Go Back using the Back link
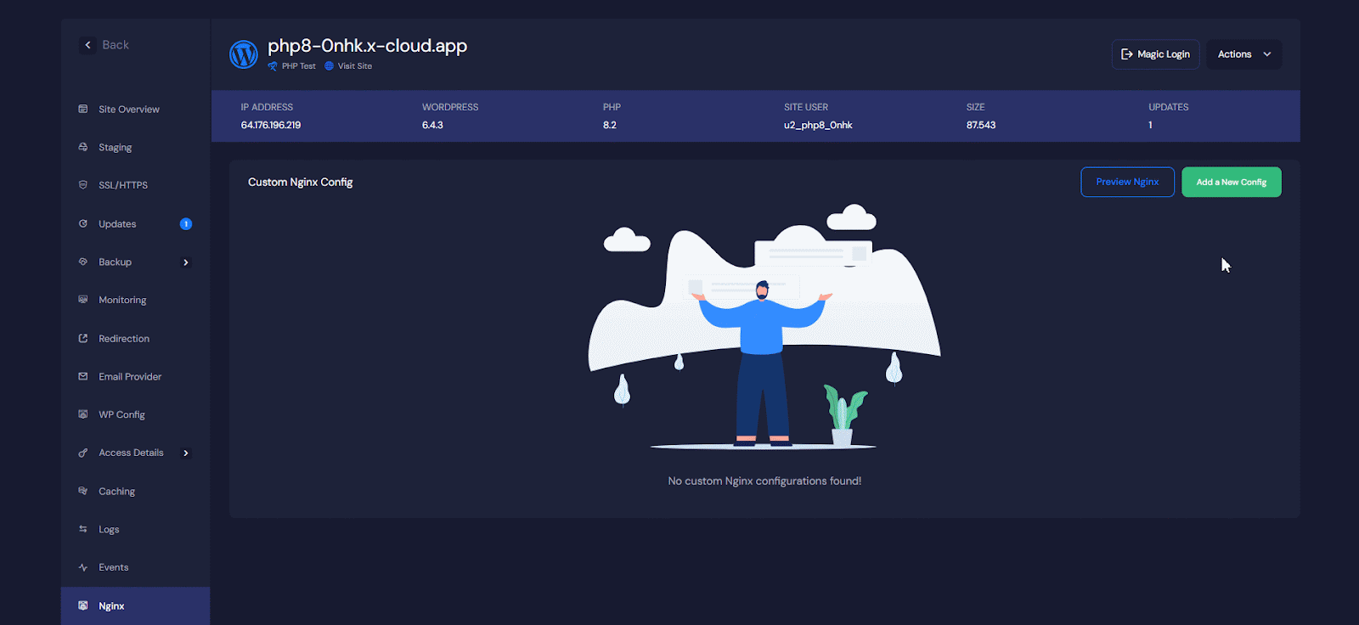Viewport: 1359px width, 625px height. (x=116, y=45)
